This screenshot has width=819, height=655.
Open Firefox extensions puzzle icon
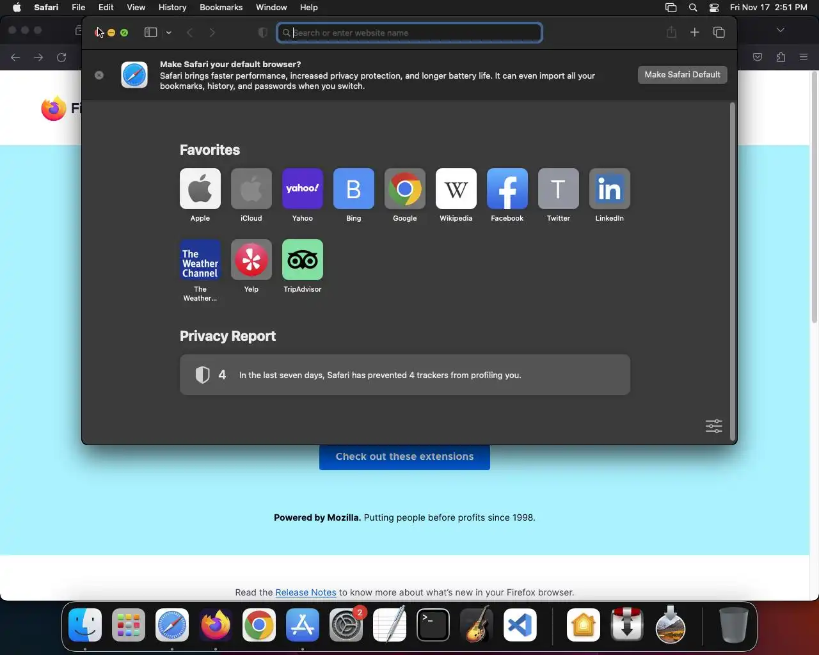[781, 58]
